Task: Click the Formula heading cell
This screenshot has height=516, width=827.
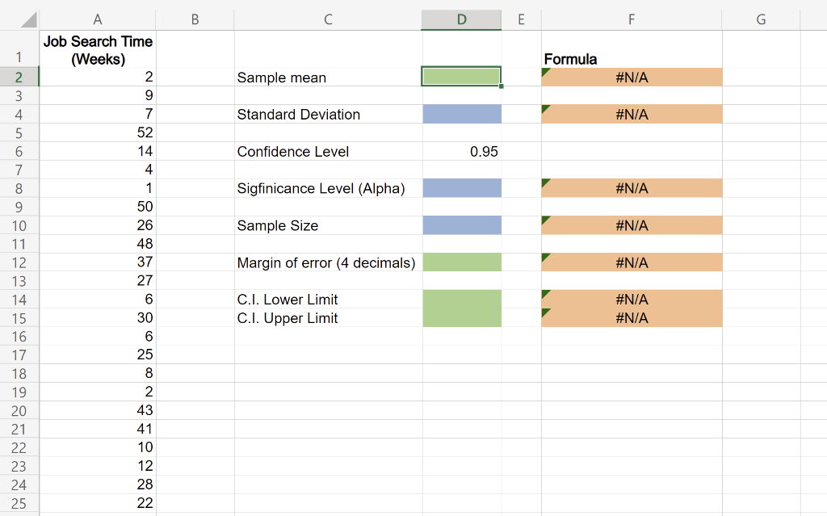Action: pos(632,49)
